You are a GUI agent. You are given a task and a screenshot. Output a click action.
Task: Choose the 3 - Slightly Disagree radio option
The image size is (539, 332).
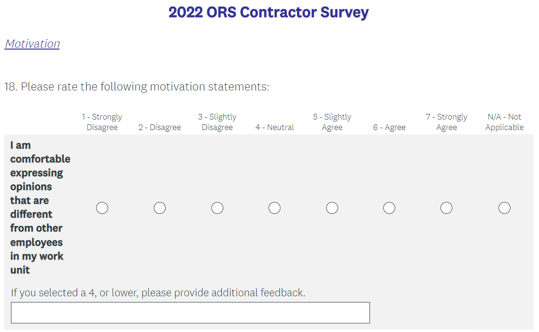(217, 208)
